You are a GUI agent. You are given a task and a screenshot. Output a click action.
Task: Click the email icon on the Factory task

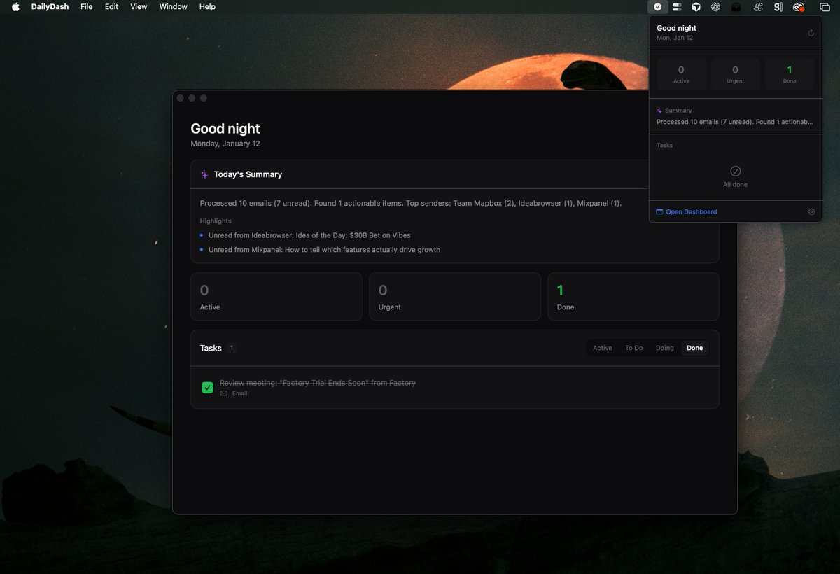[223, 393]
